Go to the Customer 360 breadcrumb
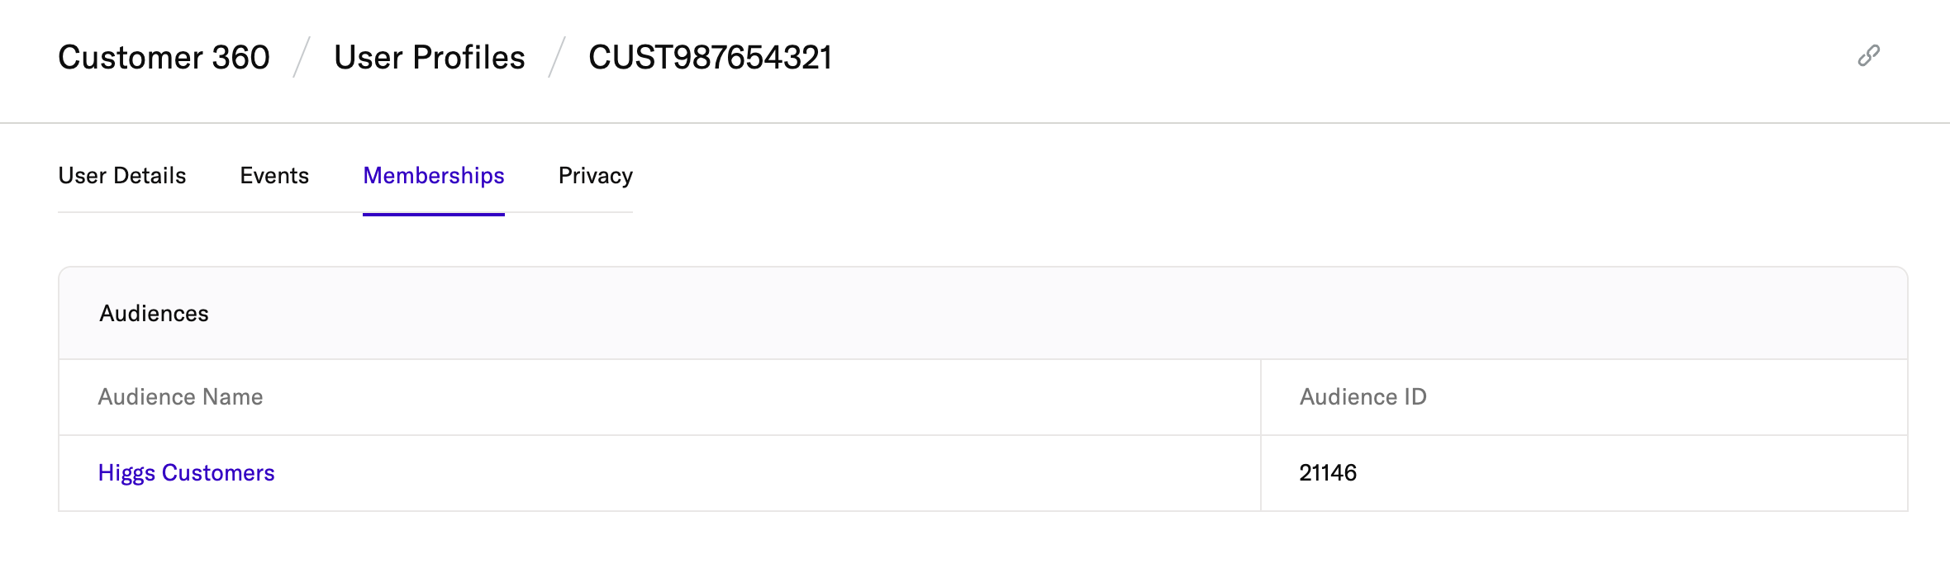This screenshot has height=578, width=1950. 164,58
